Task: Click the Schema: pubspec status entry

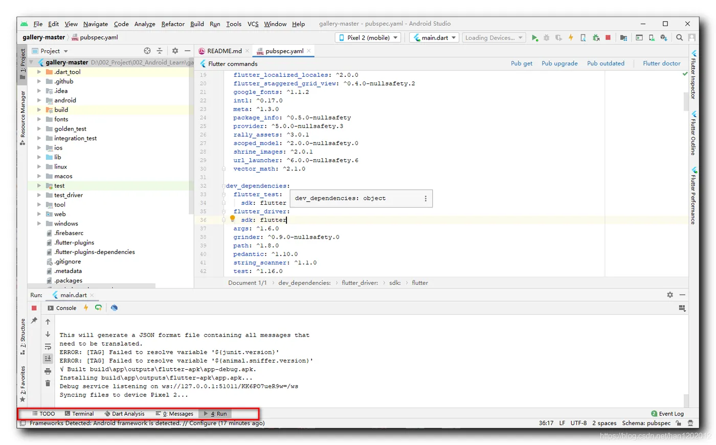Action: pyautogui.click(x=646, y=423)
